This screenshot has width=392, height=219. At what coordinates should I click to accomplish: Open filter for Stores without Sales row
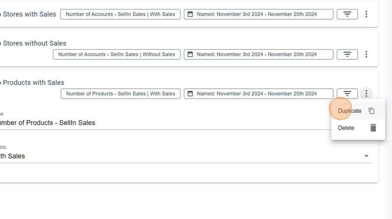pyautogui.click(x=347, y=54)
